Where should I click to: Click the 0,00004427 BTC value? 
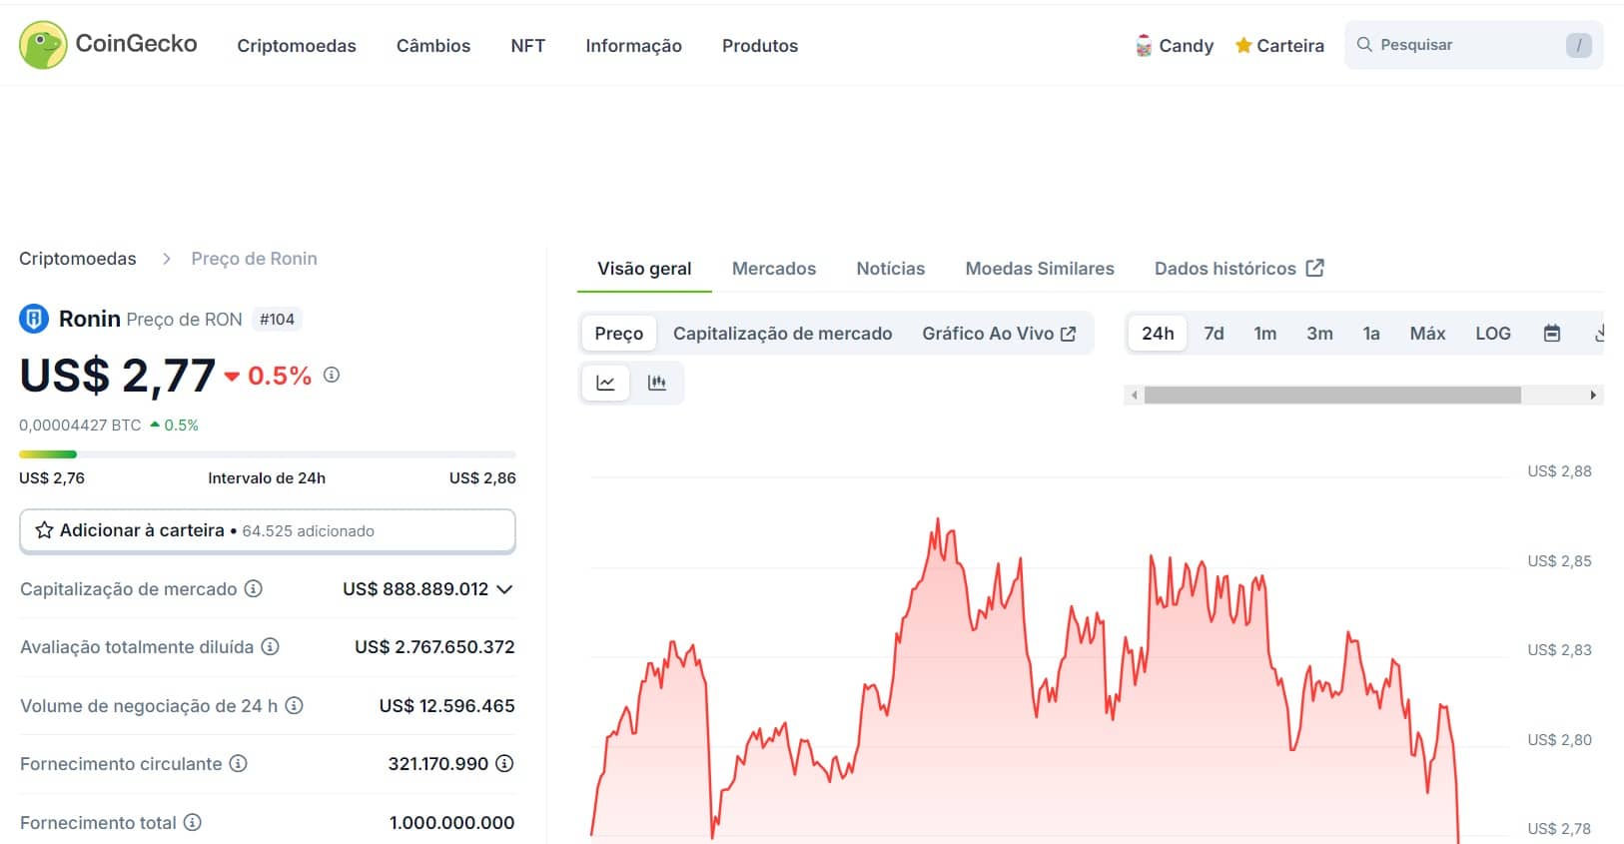click(x=80, y=425)
